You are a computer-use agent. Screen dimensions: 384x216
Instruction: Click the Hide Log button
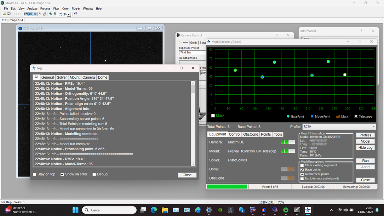(365, 148)
